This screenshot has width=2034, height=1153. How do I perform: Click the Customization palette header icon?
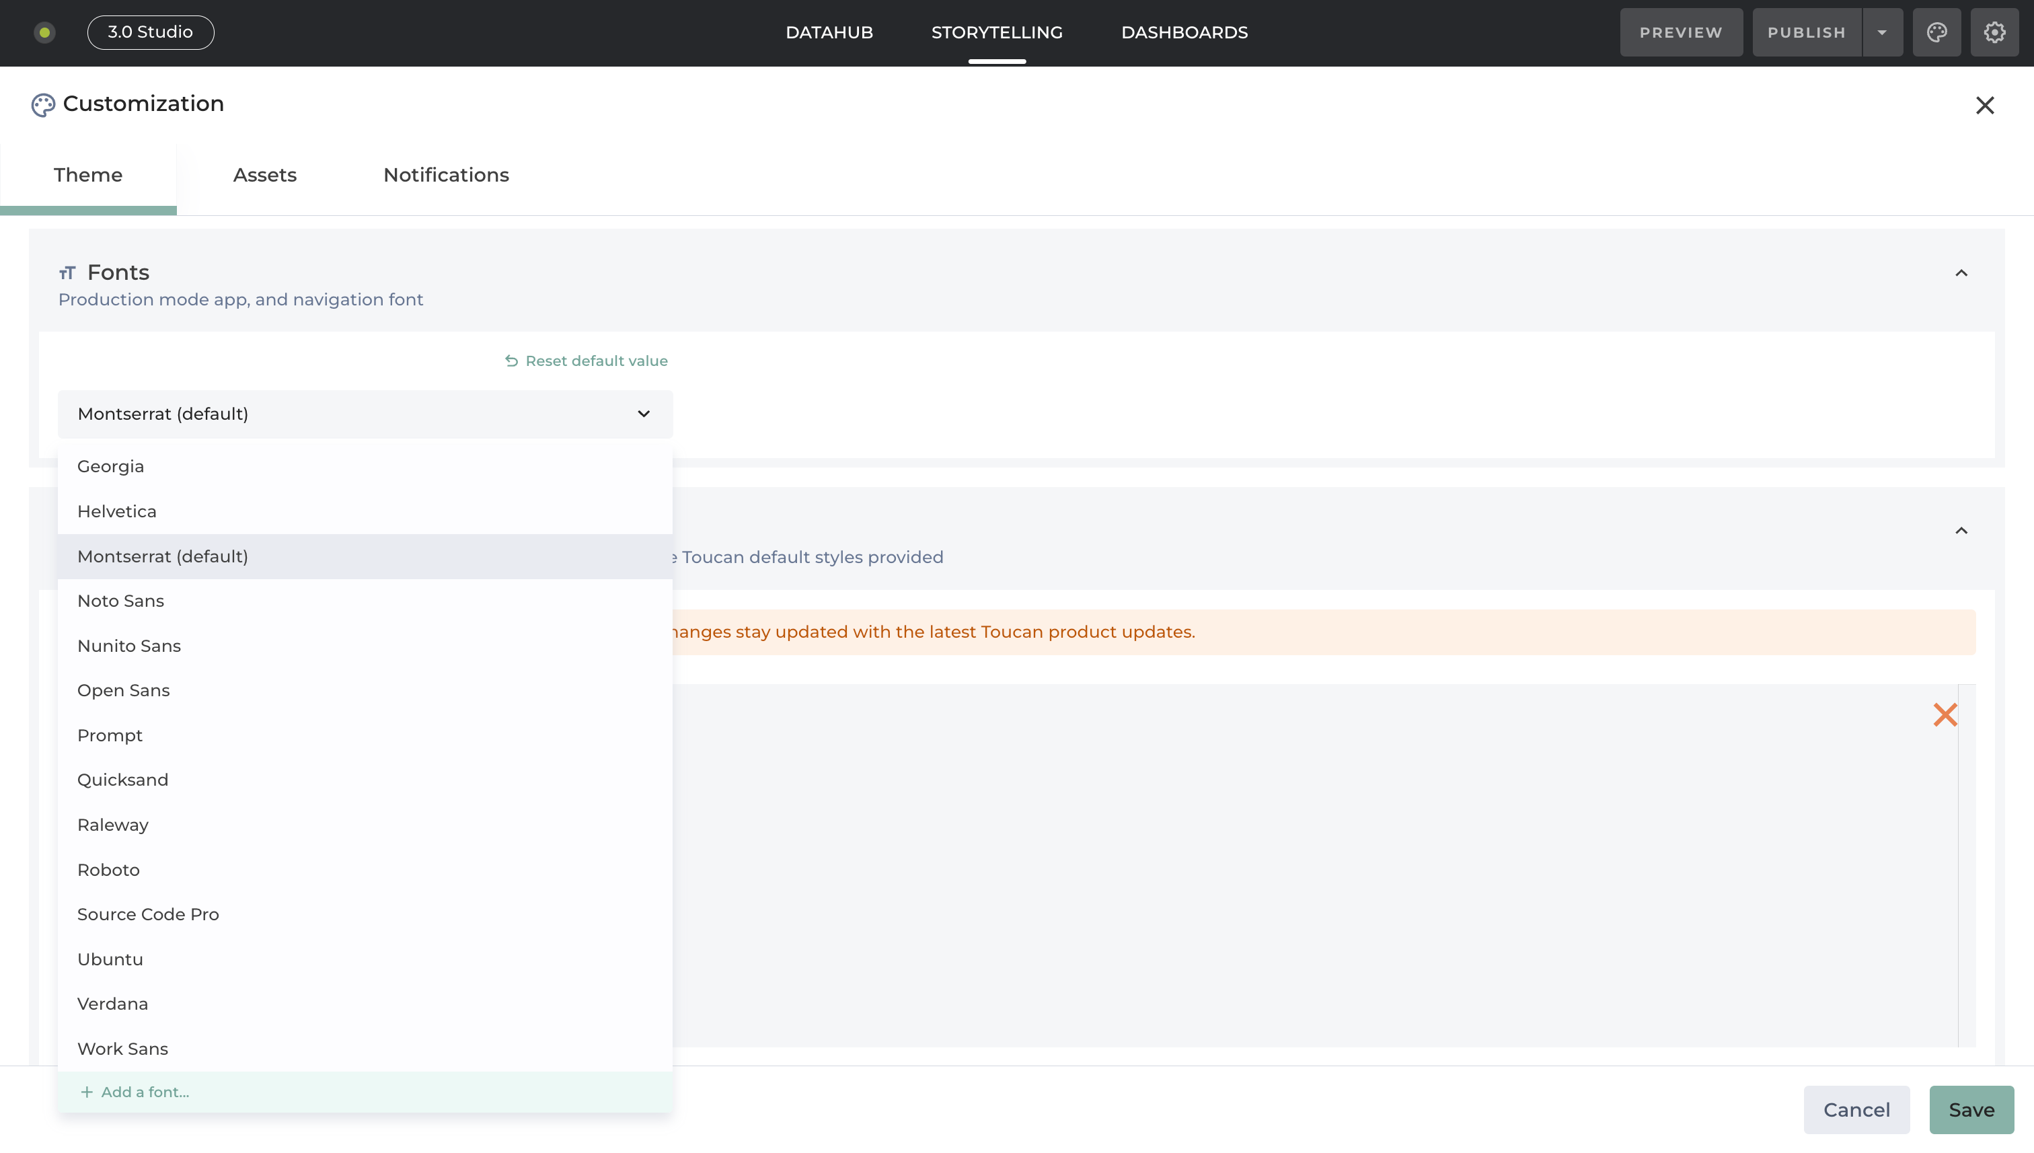tap(43, 104)
